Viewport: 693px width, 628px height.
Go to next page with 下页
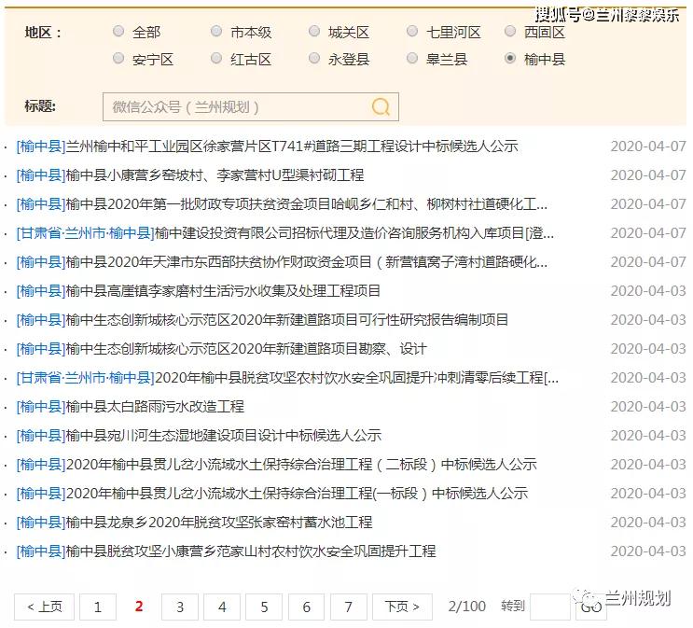point(402,607)
